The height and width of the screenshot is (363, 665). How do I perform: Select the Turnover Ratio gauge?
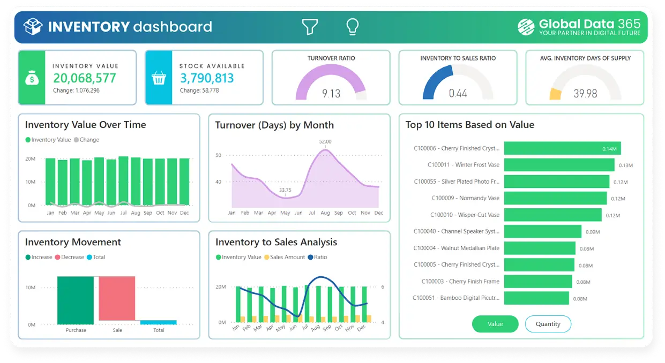[x=331, y=80]
